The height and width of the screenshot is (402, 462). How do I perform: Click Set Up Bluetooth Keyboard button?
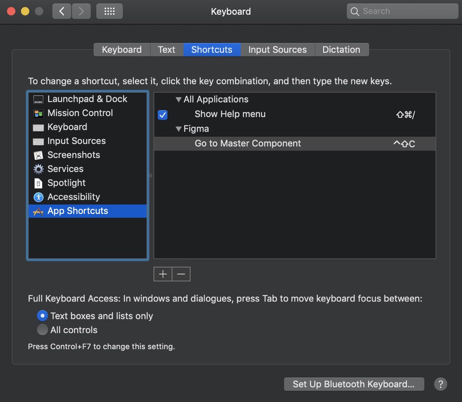pyautogui.click(x=354, y=384)
